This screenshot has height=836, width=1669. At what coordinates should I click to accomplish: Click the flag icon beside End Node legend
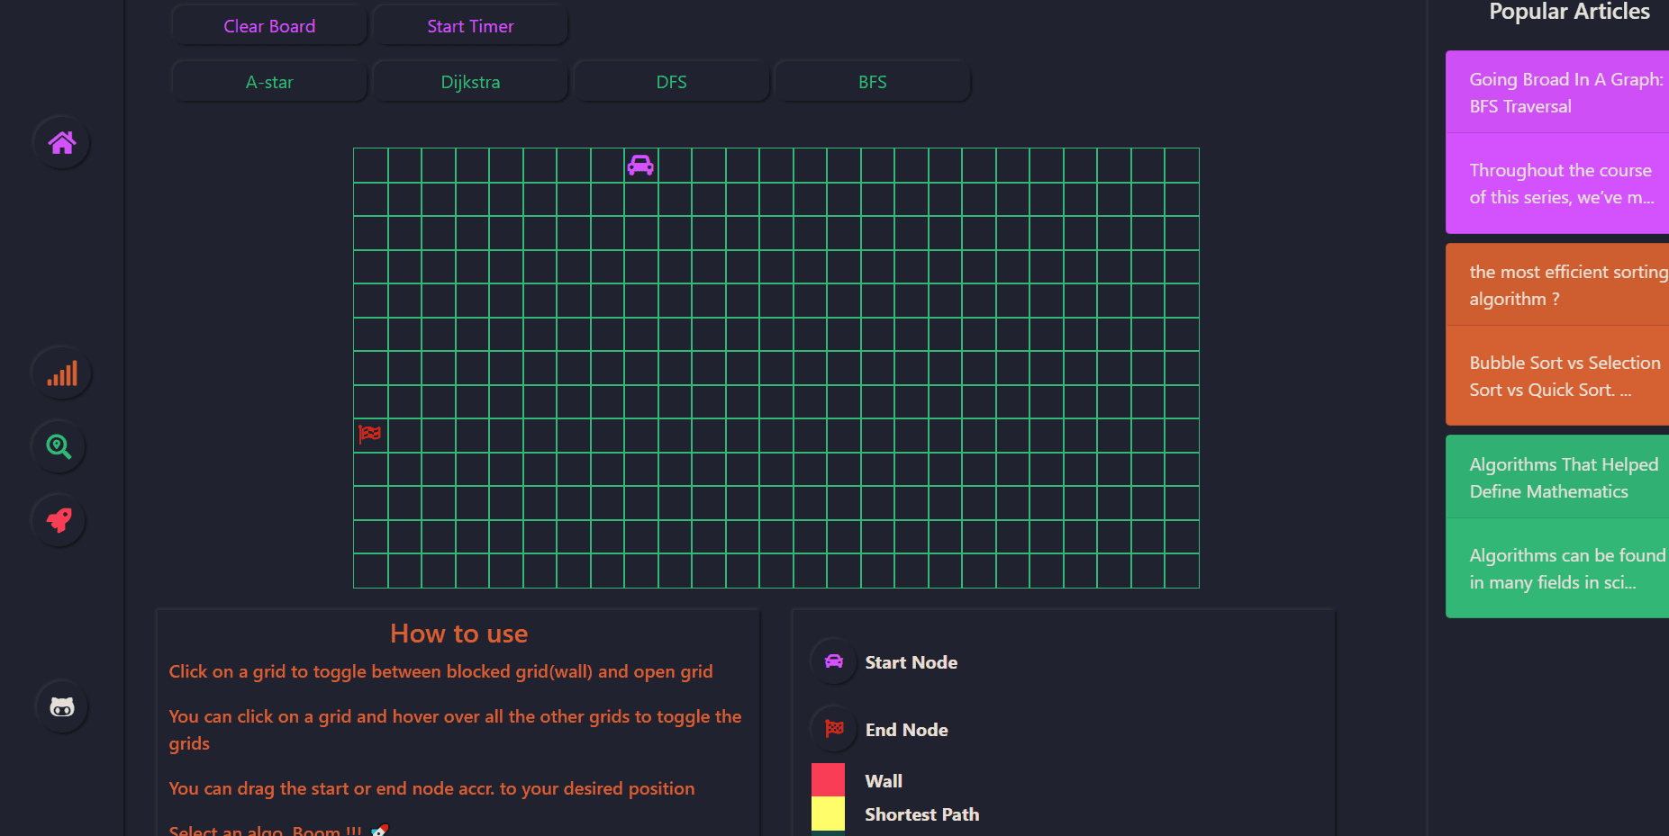click(834, 729)
